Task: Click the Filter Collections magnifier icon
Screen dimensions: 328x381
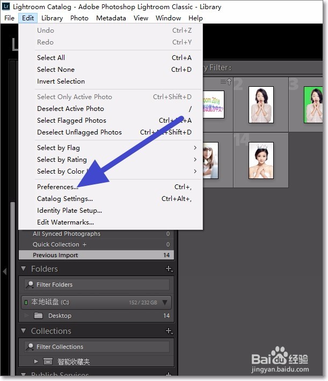Action: click(x=30, y=347)
